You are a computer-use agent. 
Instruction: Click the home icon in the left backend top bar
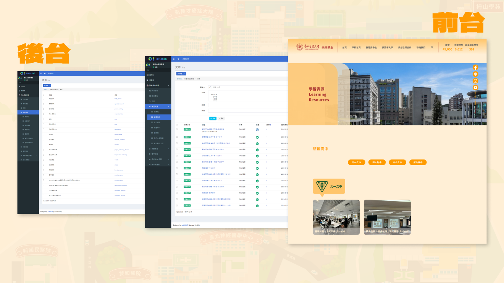[45, 73]
